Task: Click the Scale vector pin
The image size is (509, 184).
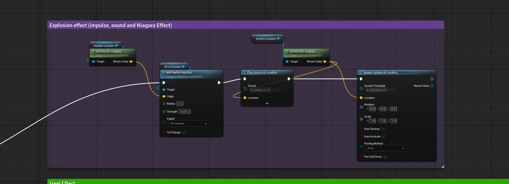Action: (361, 119)
